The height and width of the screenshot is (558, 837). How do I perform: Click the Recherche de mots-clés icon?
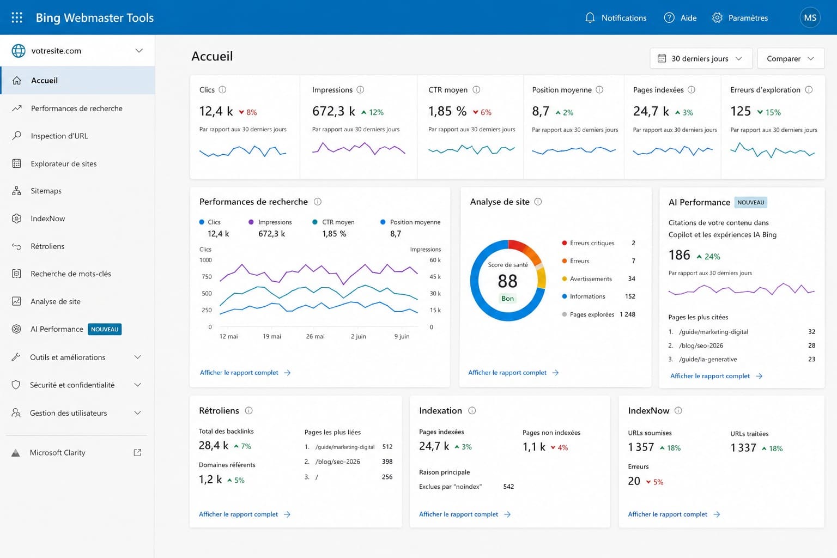(x=17, y=274)
